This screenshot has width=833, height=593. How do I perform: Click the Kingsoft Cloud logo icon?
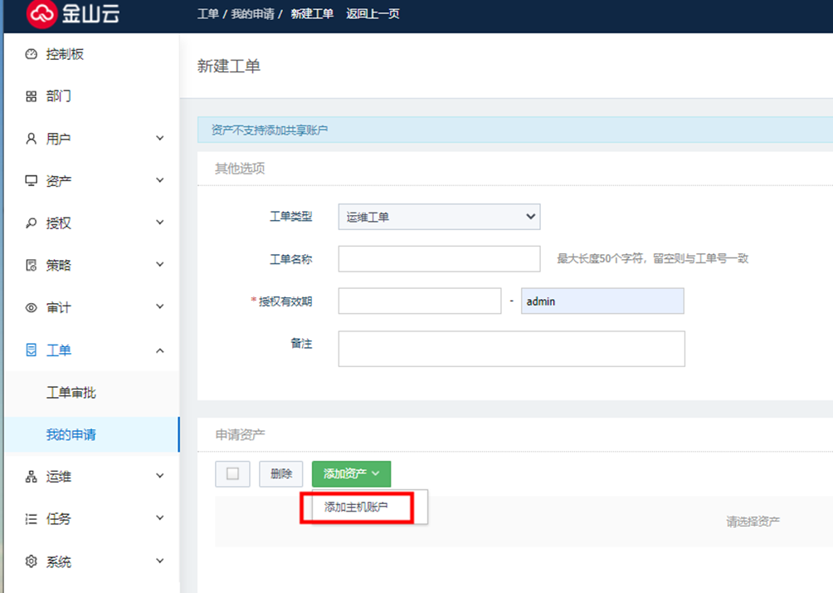click(x=41, y=13)
